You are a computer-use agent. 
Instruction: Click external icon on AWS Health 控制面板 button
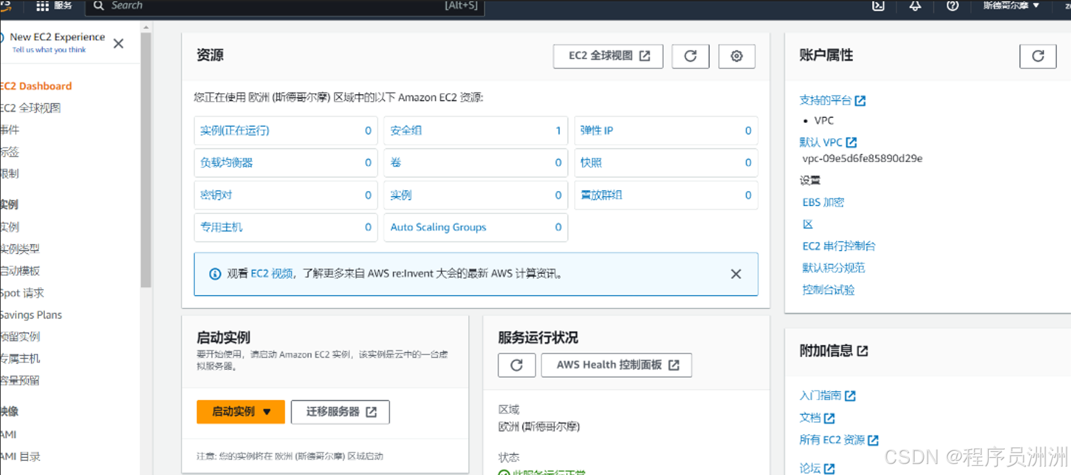point(674,365)
